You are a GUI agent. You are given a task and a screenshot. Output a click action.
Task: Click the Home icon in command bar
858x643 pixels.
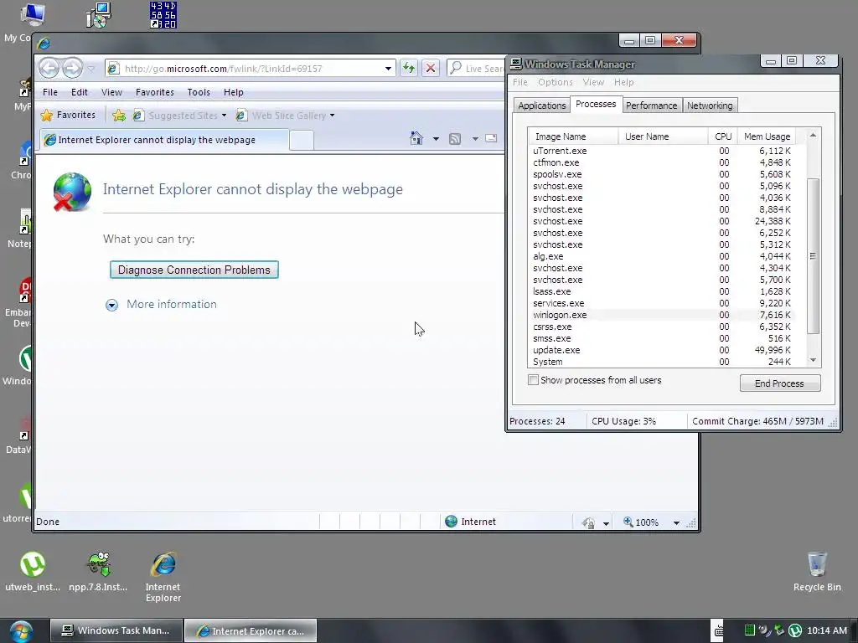[x=416, y=138]
